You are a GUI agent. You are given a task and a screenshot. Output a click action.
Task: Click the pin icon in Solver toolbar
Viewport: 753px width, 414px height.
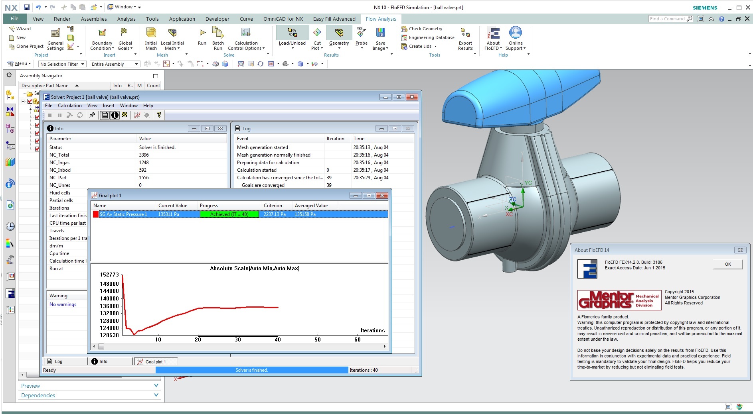(92, 115)
